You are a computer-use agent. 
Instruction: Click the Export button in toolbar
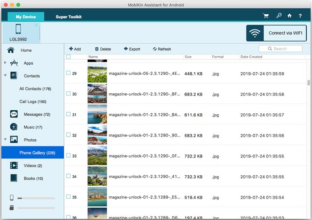(132, 49)
